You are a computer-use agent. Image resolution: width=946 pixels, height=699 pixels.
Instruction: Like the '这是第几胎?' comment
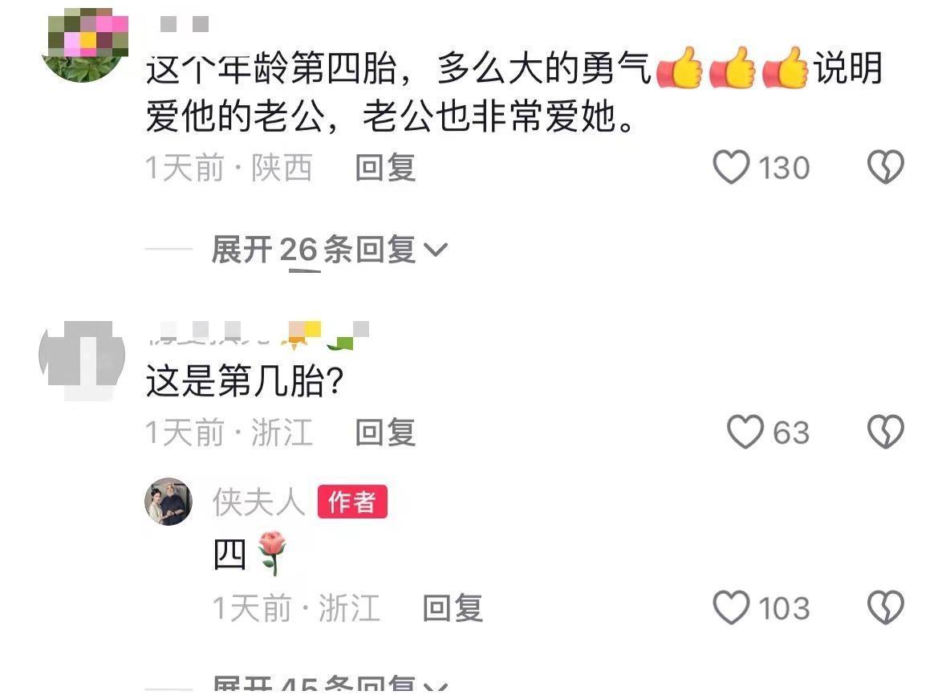coord(745,433)
